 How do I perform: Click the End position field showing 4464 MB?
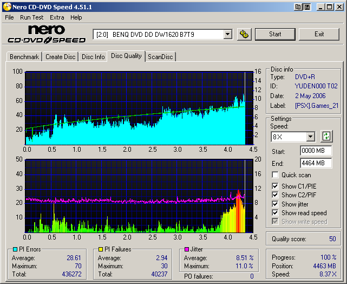coord(316,163)
